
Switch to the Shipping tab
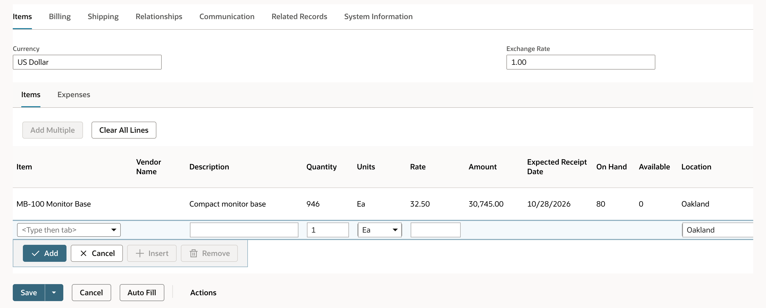coord(103,17)
